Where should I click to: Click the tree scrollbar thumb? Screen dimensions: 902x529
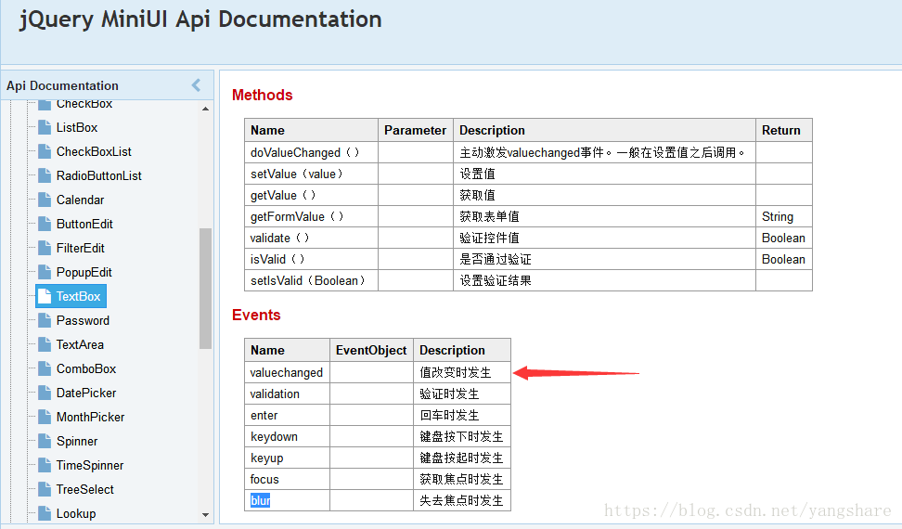pos(205,289)
